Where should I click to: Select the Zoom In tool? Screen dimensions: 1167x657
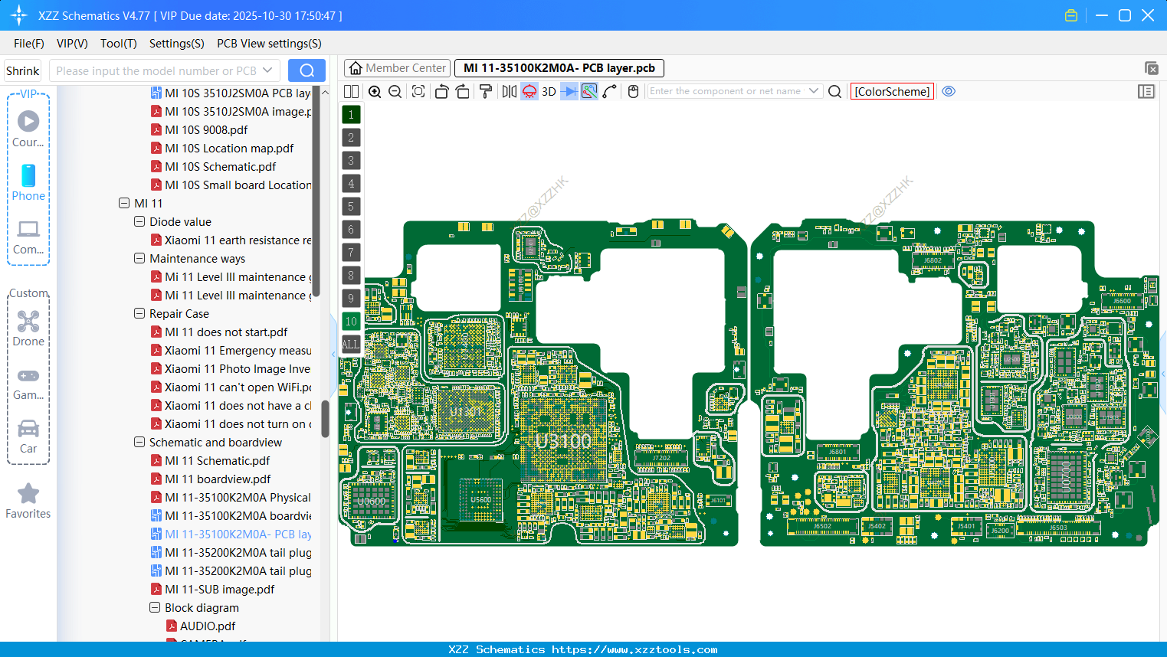click(x=375, y=91)
